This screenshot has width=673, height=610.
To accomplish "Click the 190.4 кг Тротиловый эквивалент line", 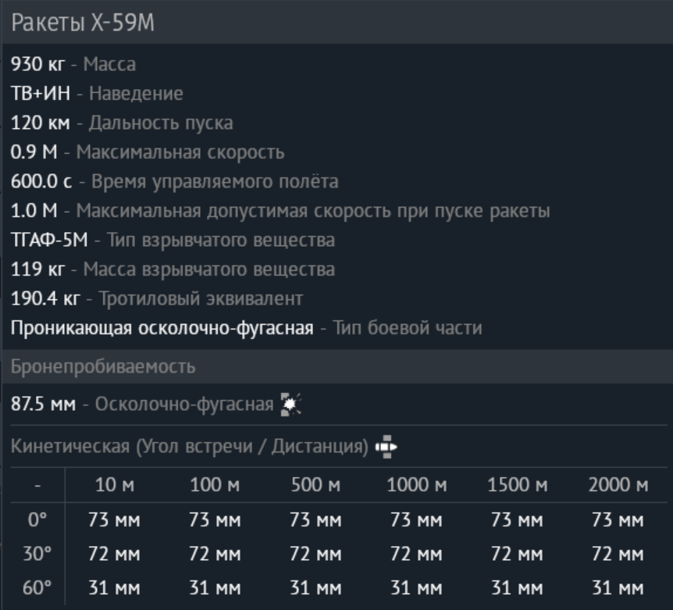I will pyautogui.click(x=157, y=299).
